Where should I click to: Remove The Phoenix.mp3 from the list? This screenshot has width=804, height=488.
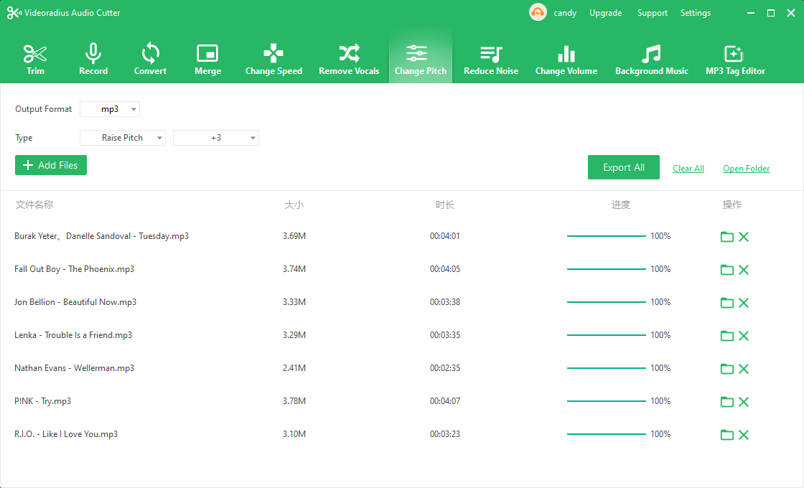(x=744, y=270)
